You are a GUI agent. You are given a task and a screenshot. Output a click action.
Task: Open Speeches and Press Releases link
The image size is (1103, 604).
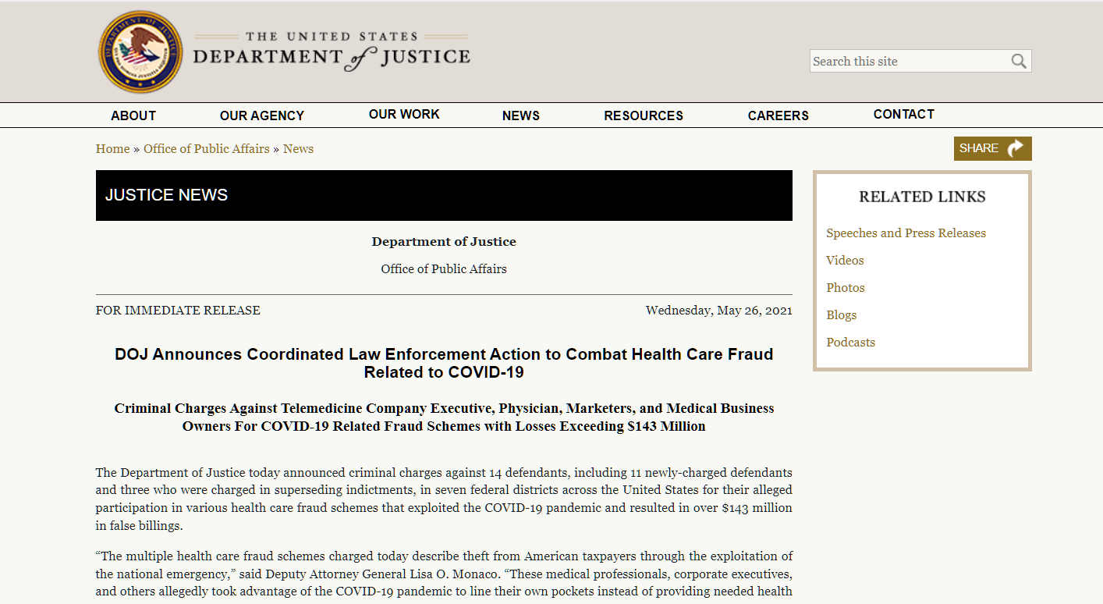tap(906, 233)
